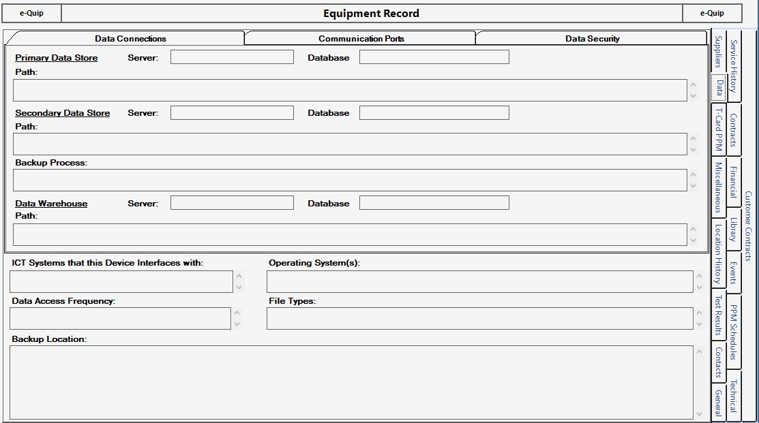Open the Contacts side tab

[x=719, y=362]
